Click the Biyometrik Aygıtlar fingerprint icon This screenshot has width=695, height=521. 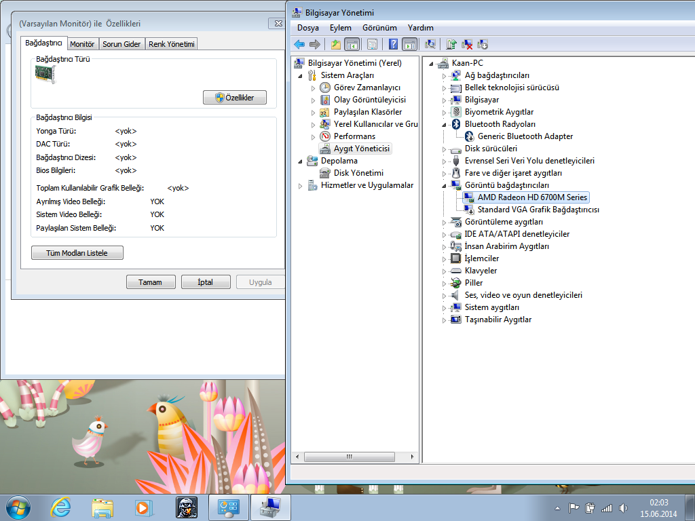click(455, 112)
